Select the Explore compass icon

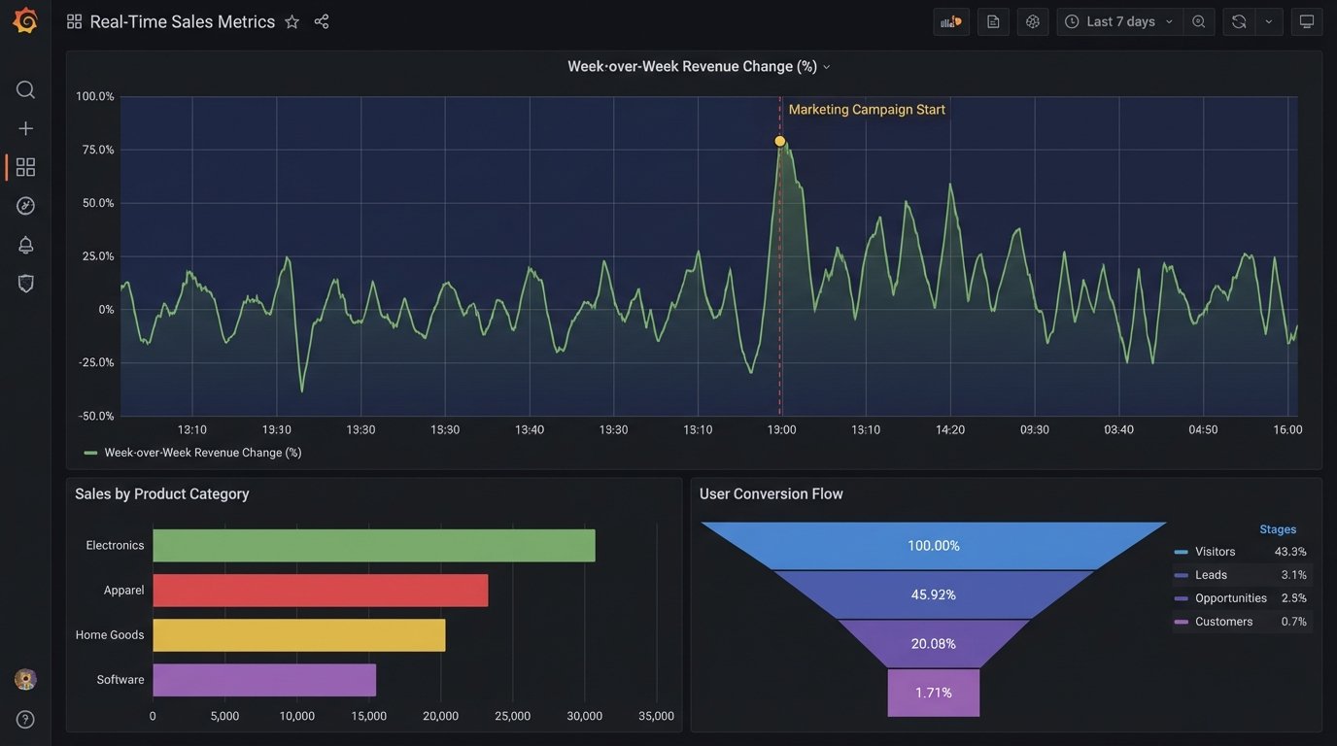pos(24,205)
